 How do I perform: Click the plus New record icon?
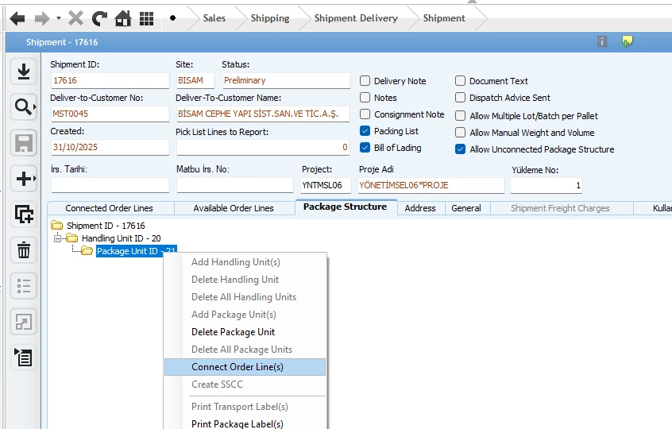point(24,179)
